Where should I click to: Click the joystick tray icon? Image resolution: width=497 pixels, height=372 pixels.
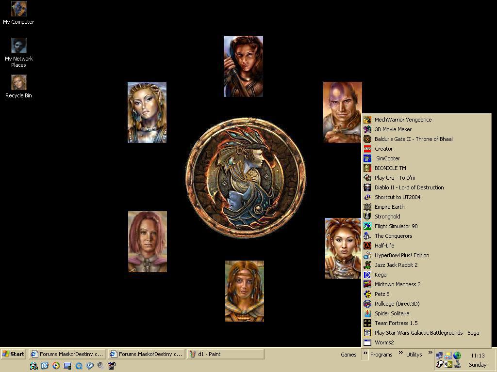point(457,364)
